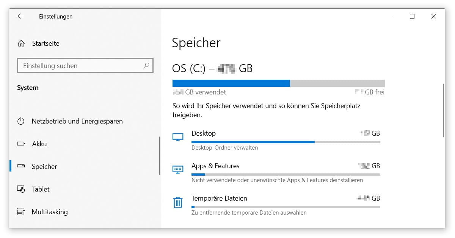
Task: Navigate back with the arrow button
Action: coord(20,16)
